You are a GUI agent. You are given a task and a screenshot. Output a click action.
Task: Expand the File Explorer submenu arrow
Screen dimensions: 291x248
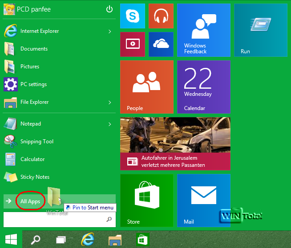(x=109, y=102)
